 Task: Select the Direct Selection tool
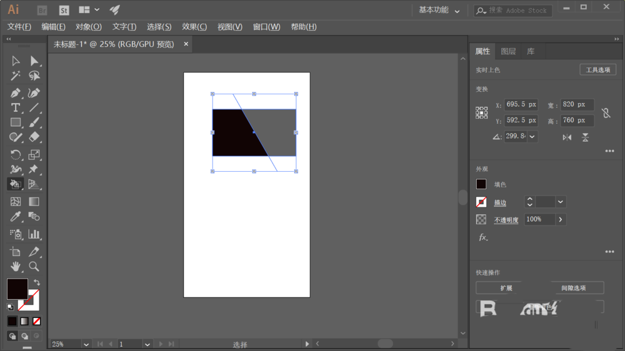[x=34, y=61]
